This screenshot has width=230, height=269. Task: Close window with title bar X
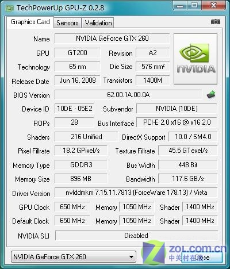pos(213,5)
